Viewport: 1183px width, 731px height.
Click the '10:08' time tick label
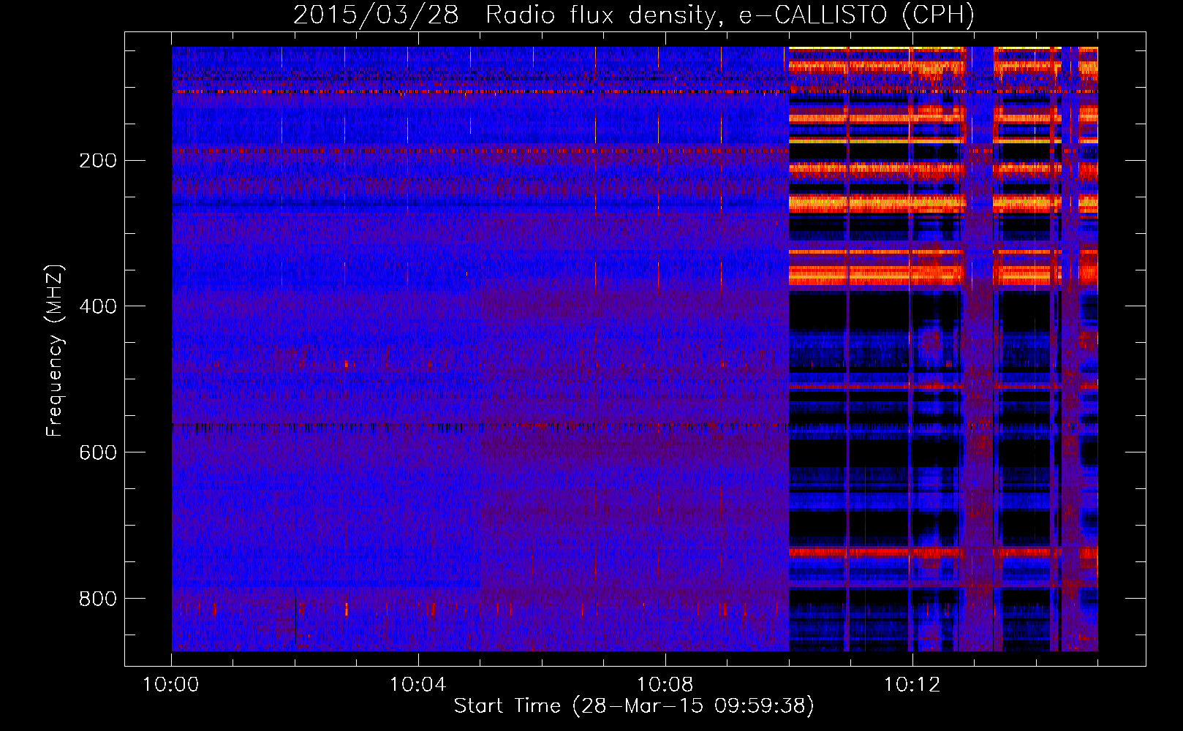665,685
